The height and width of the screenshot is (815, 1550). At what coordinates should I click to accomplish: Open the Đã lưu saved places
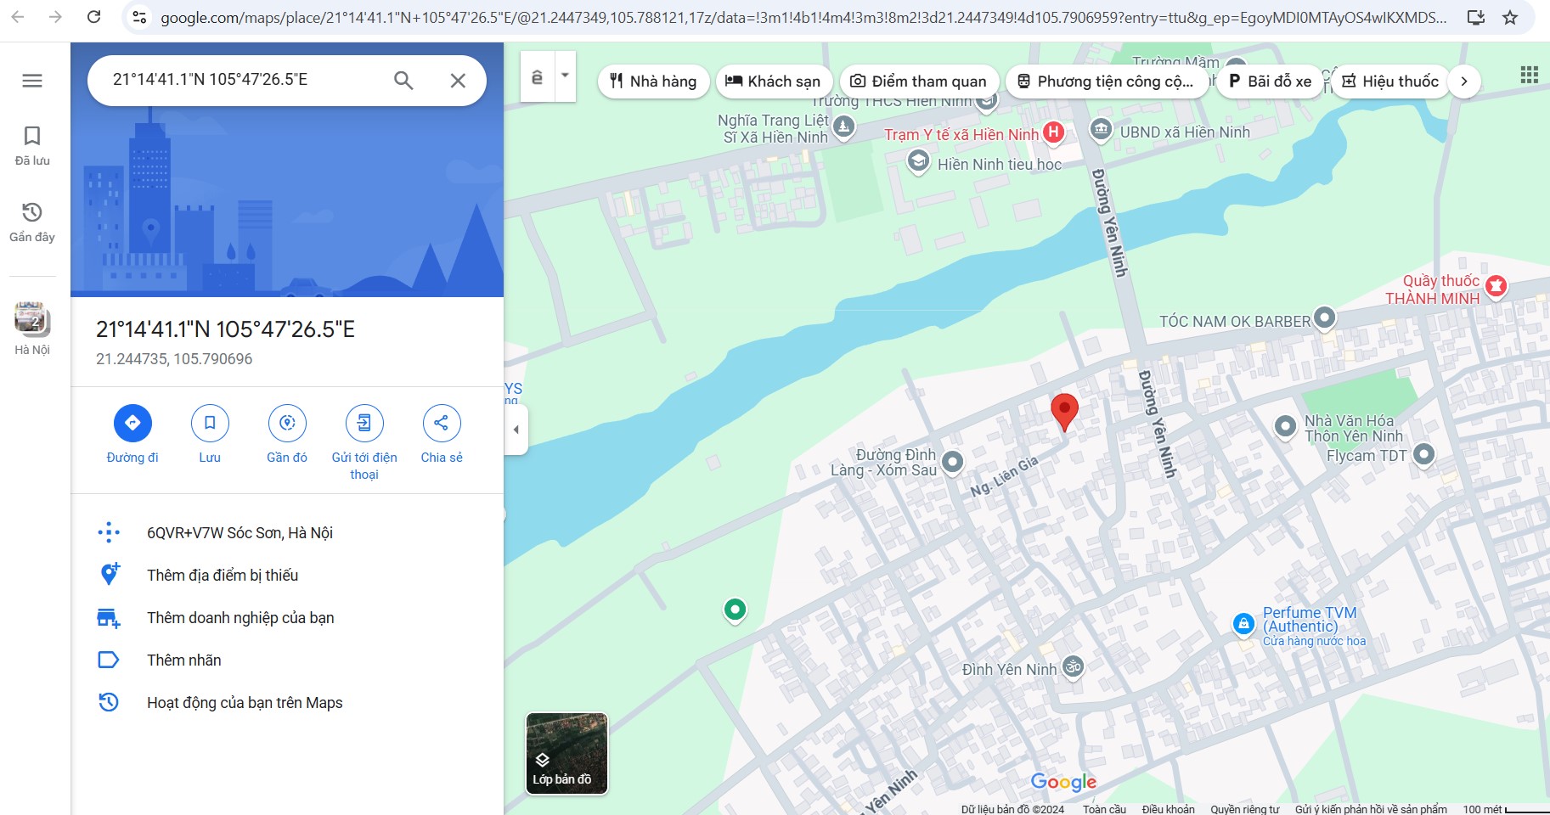[x=32, y=146]
